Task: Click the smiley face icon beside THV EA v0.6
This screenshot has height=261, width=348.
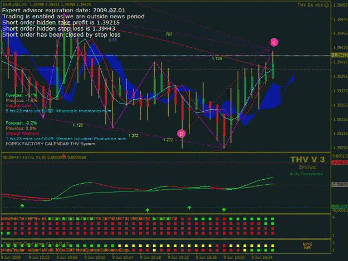Action: pos(326,5)
